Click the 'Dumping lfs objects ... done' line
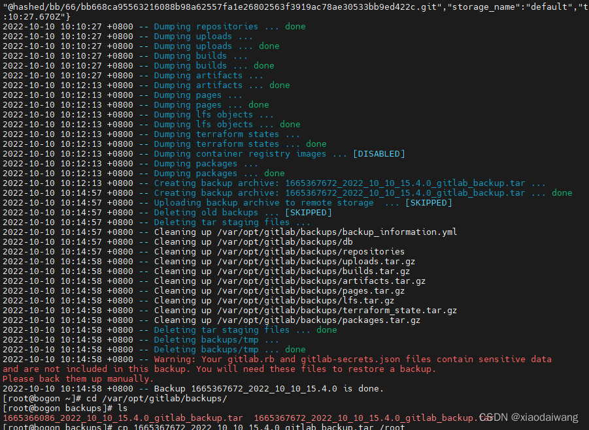Screen dimensions: 589x430 (x=152, y=124)
